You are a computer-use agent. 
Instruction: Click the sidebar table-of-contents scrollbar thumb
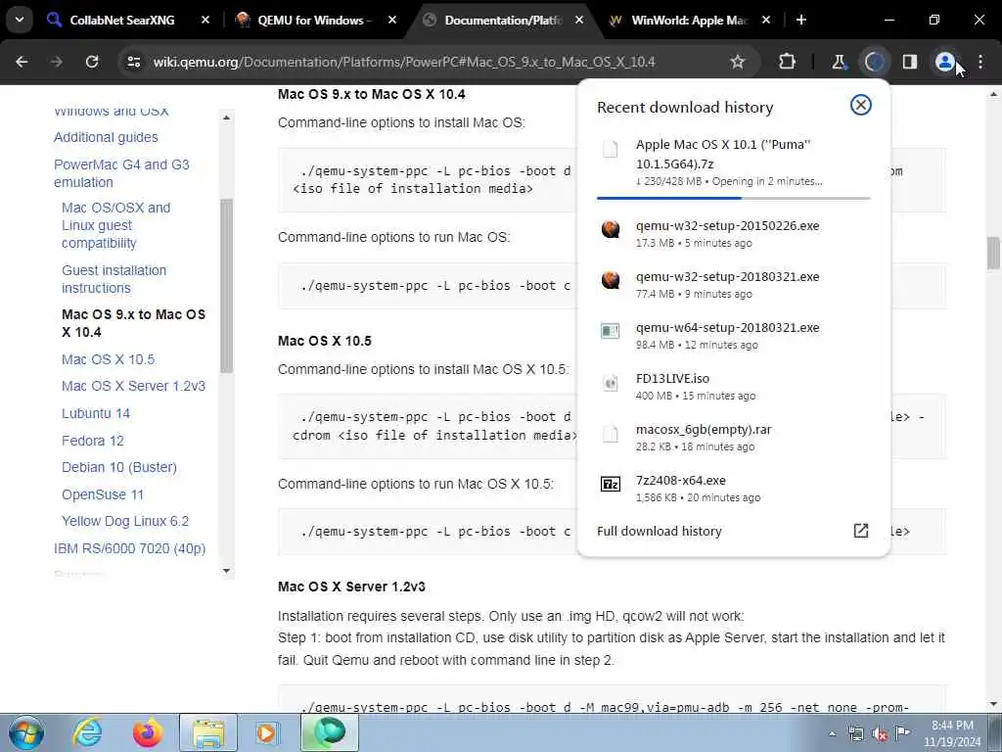click(226, 285)
